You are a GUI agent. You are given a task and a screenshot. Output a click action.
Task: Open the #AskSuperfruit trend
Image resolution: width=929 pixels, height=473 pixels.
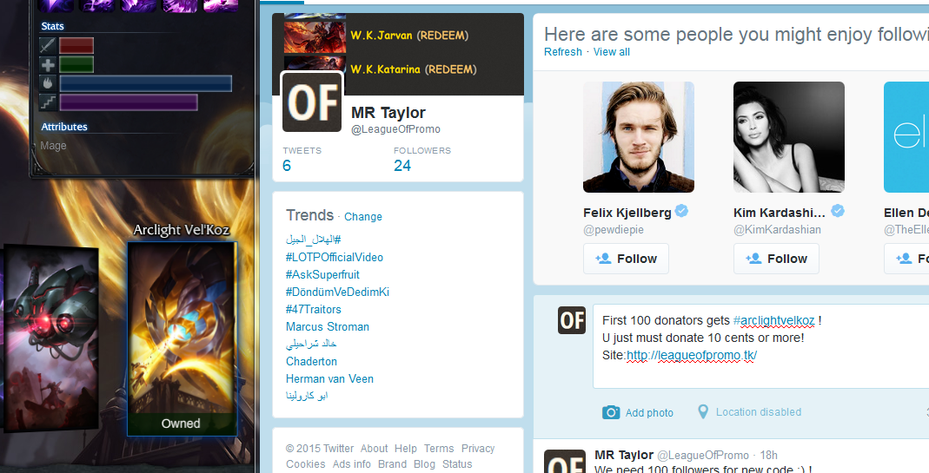(x=322, y=274)
